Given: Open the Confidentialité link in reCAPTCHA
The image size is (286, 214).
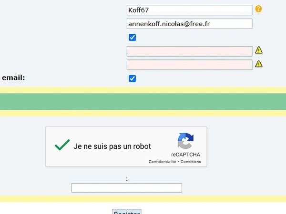Looking at the screenshot, I should (163, 162).
